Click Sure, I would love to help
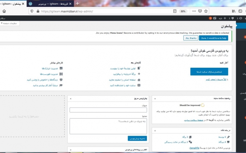 pos(214,38)
